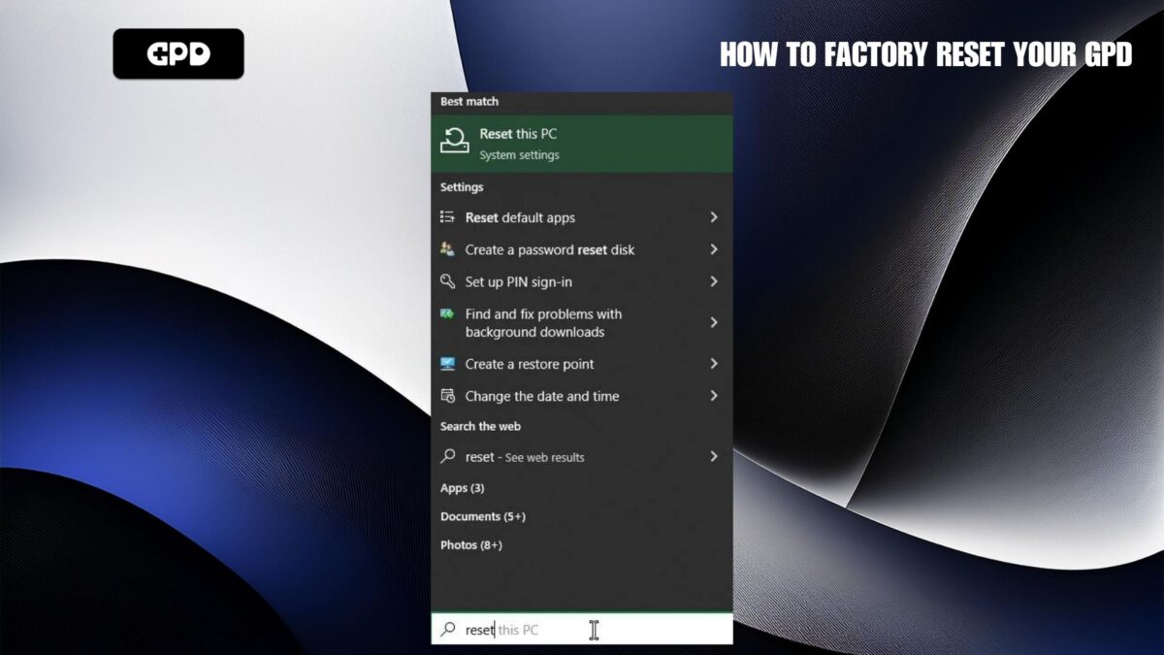The height and width of the screenshot is (655, 1164).
Task: Click the password reset disk user icon
Action: (447, 249)
